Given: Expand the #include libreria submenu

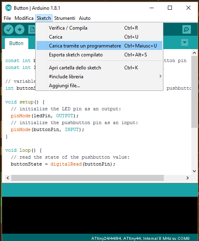Looking at the screenshot, I should pyautogui.click(x=99, y=77).
